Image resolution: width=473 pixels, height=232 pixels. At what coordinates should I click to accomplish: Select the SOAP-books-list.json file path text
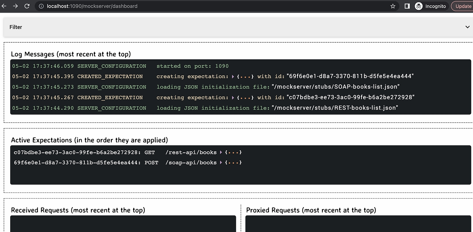point(336,87)
